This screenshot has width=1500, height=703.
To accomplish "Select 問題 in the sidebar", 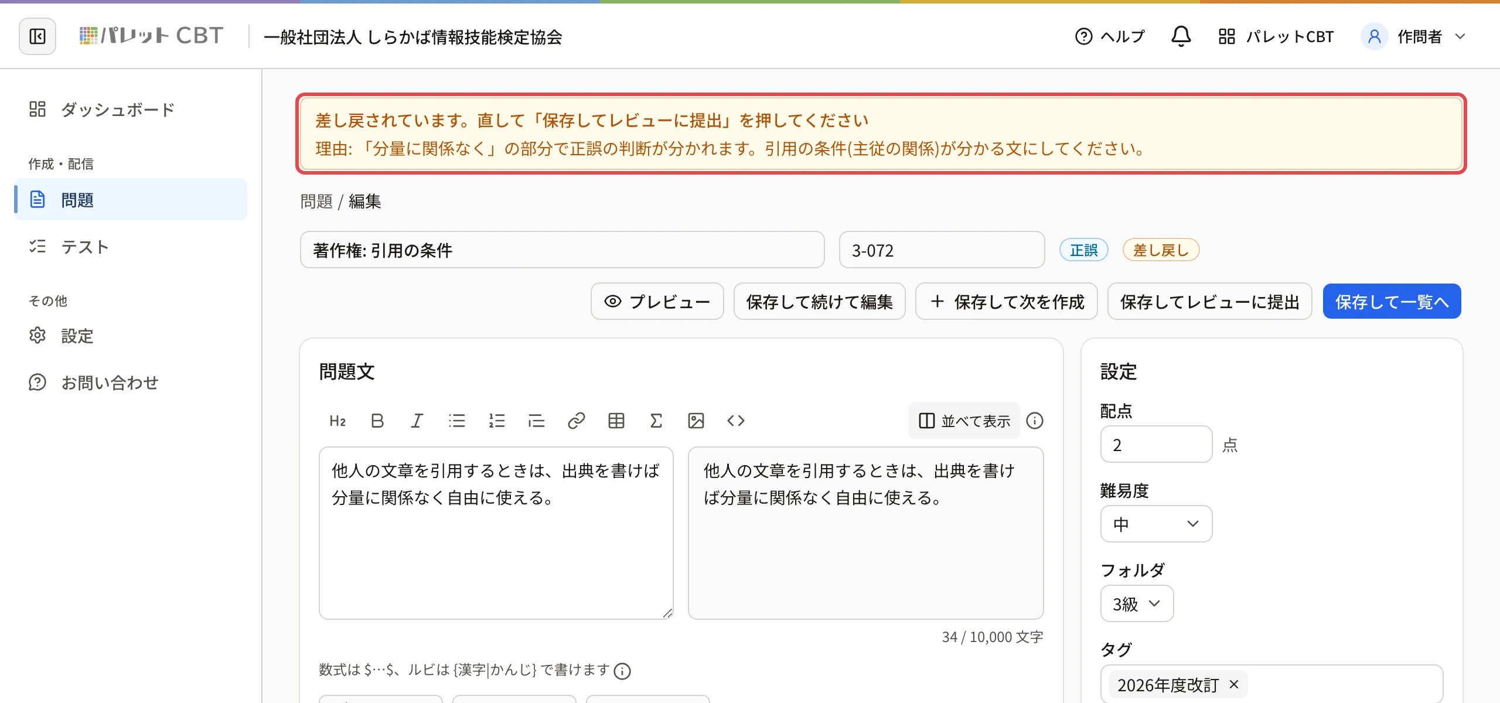I will click(x=131, y=199).
